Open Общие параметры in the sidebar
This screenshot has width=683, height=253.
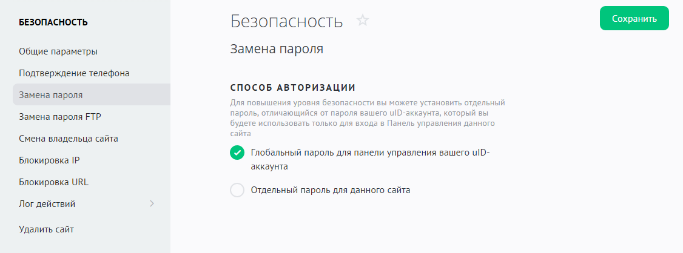[x=58, y=51]
